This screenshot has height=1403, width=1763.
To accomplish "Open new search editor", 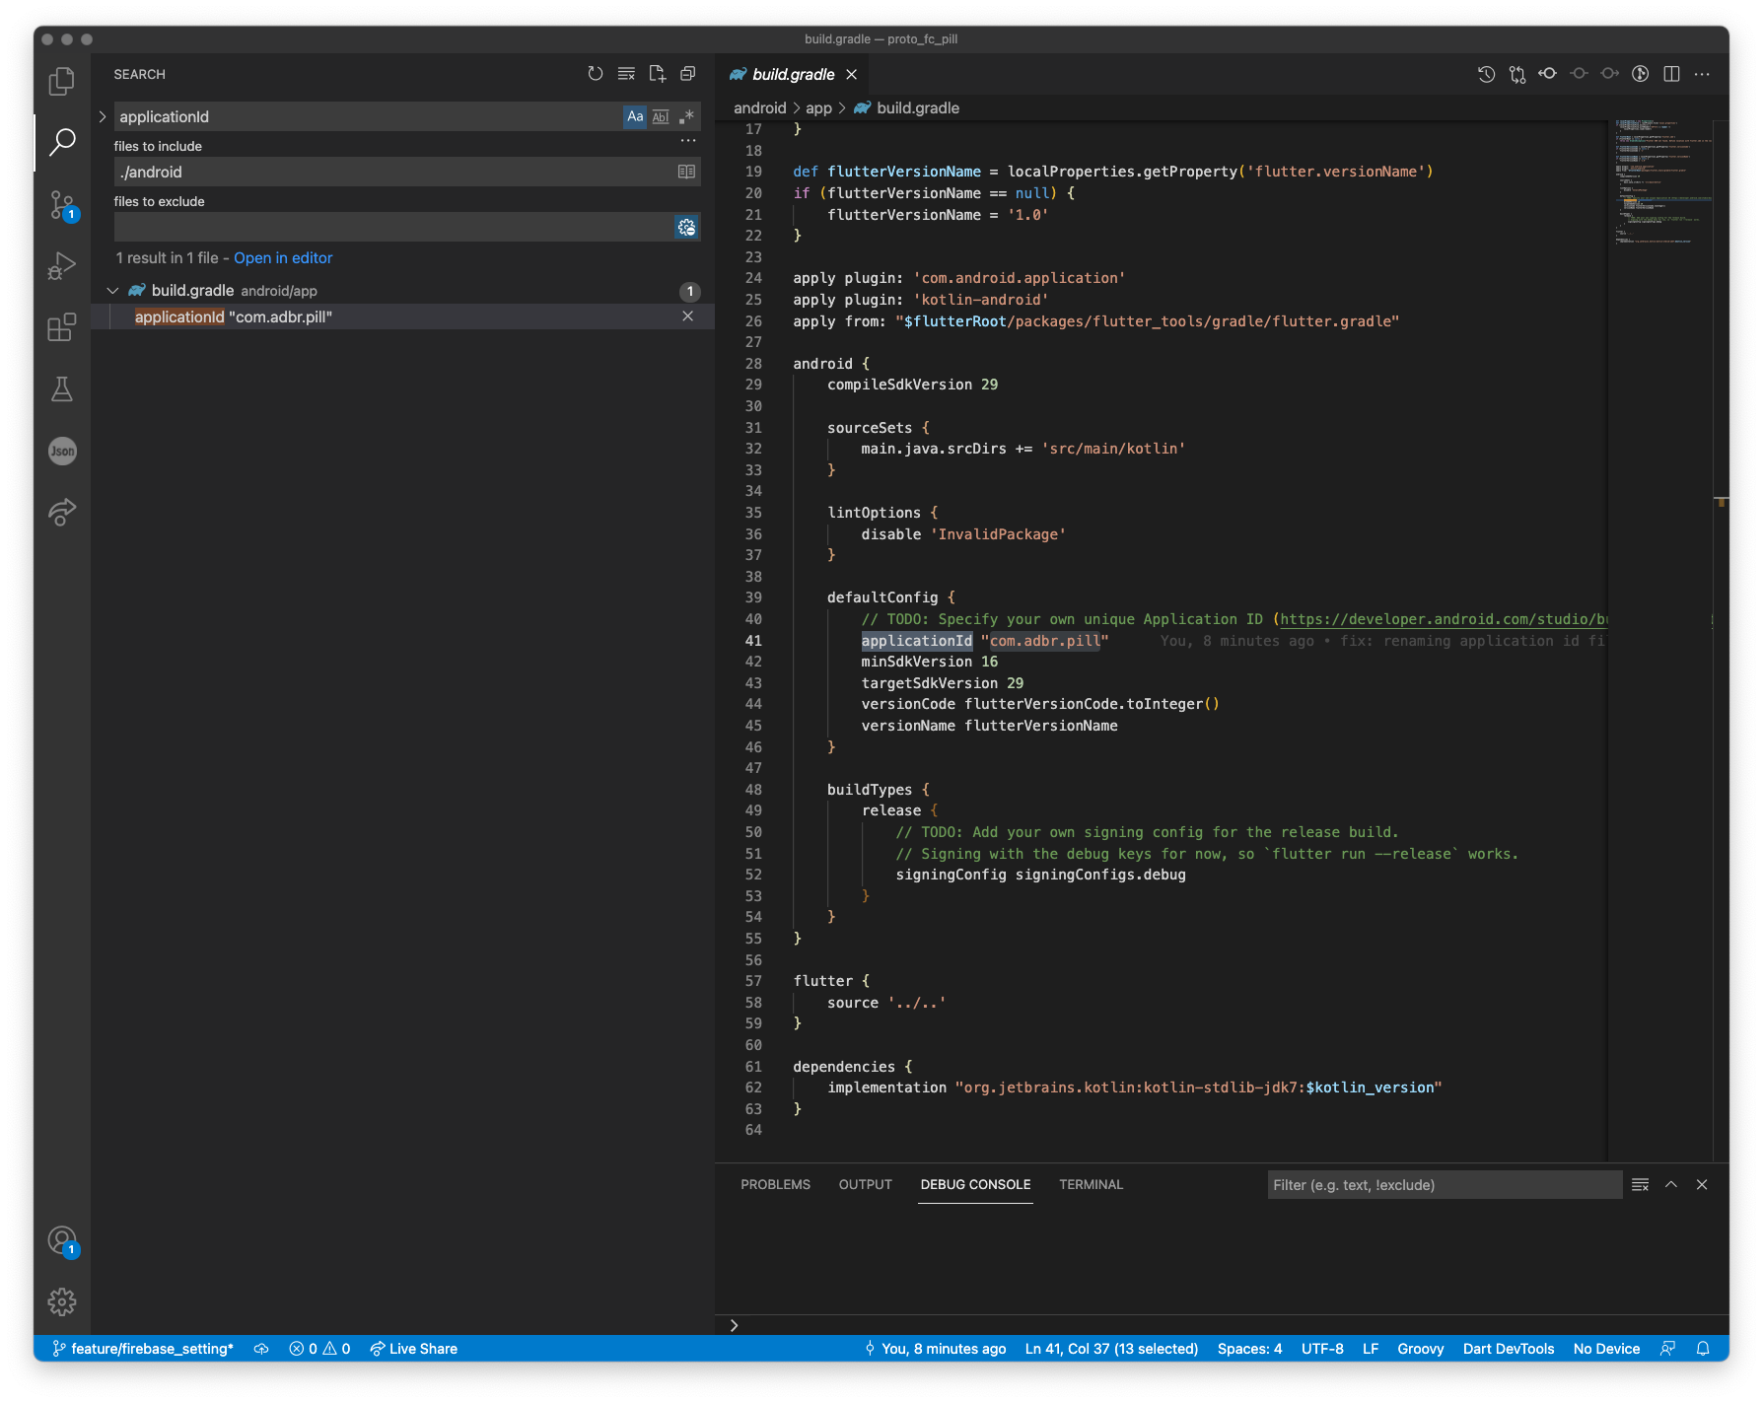I will [x=658, y=74].
